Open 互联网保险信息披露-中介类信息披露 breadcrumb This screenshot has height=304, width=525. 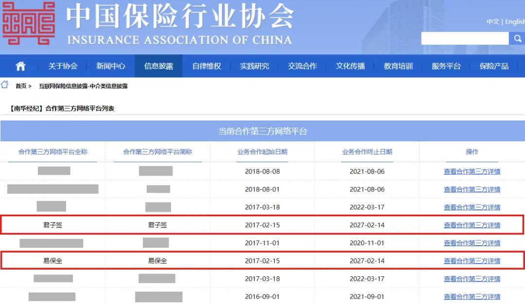coord(84,86)
